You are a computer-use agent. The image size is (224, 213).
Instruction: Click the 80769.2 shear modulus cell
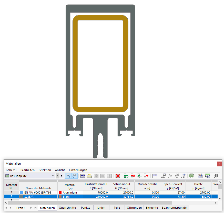(121, 196)
